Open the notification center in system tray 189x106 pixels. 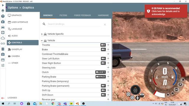tap(185, 104)
